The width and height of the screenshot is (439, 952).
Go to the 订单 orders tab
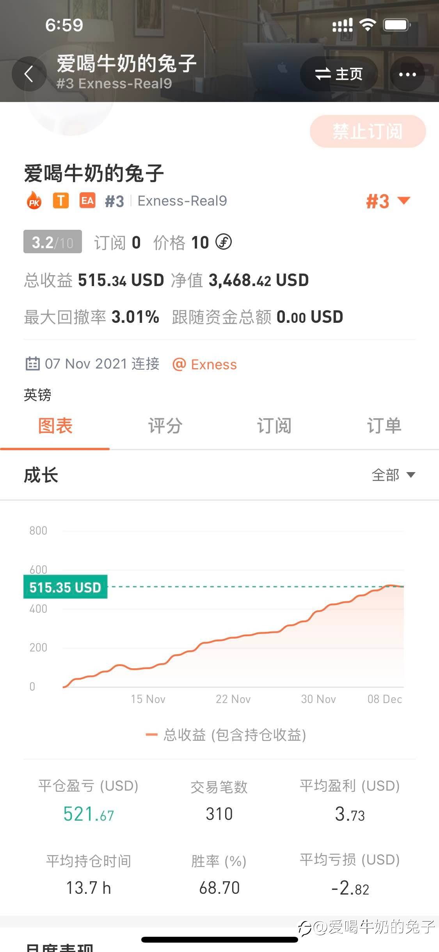(384, 426)
